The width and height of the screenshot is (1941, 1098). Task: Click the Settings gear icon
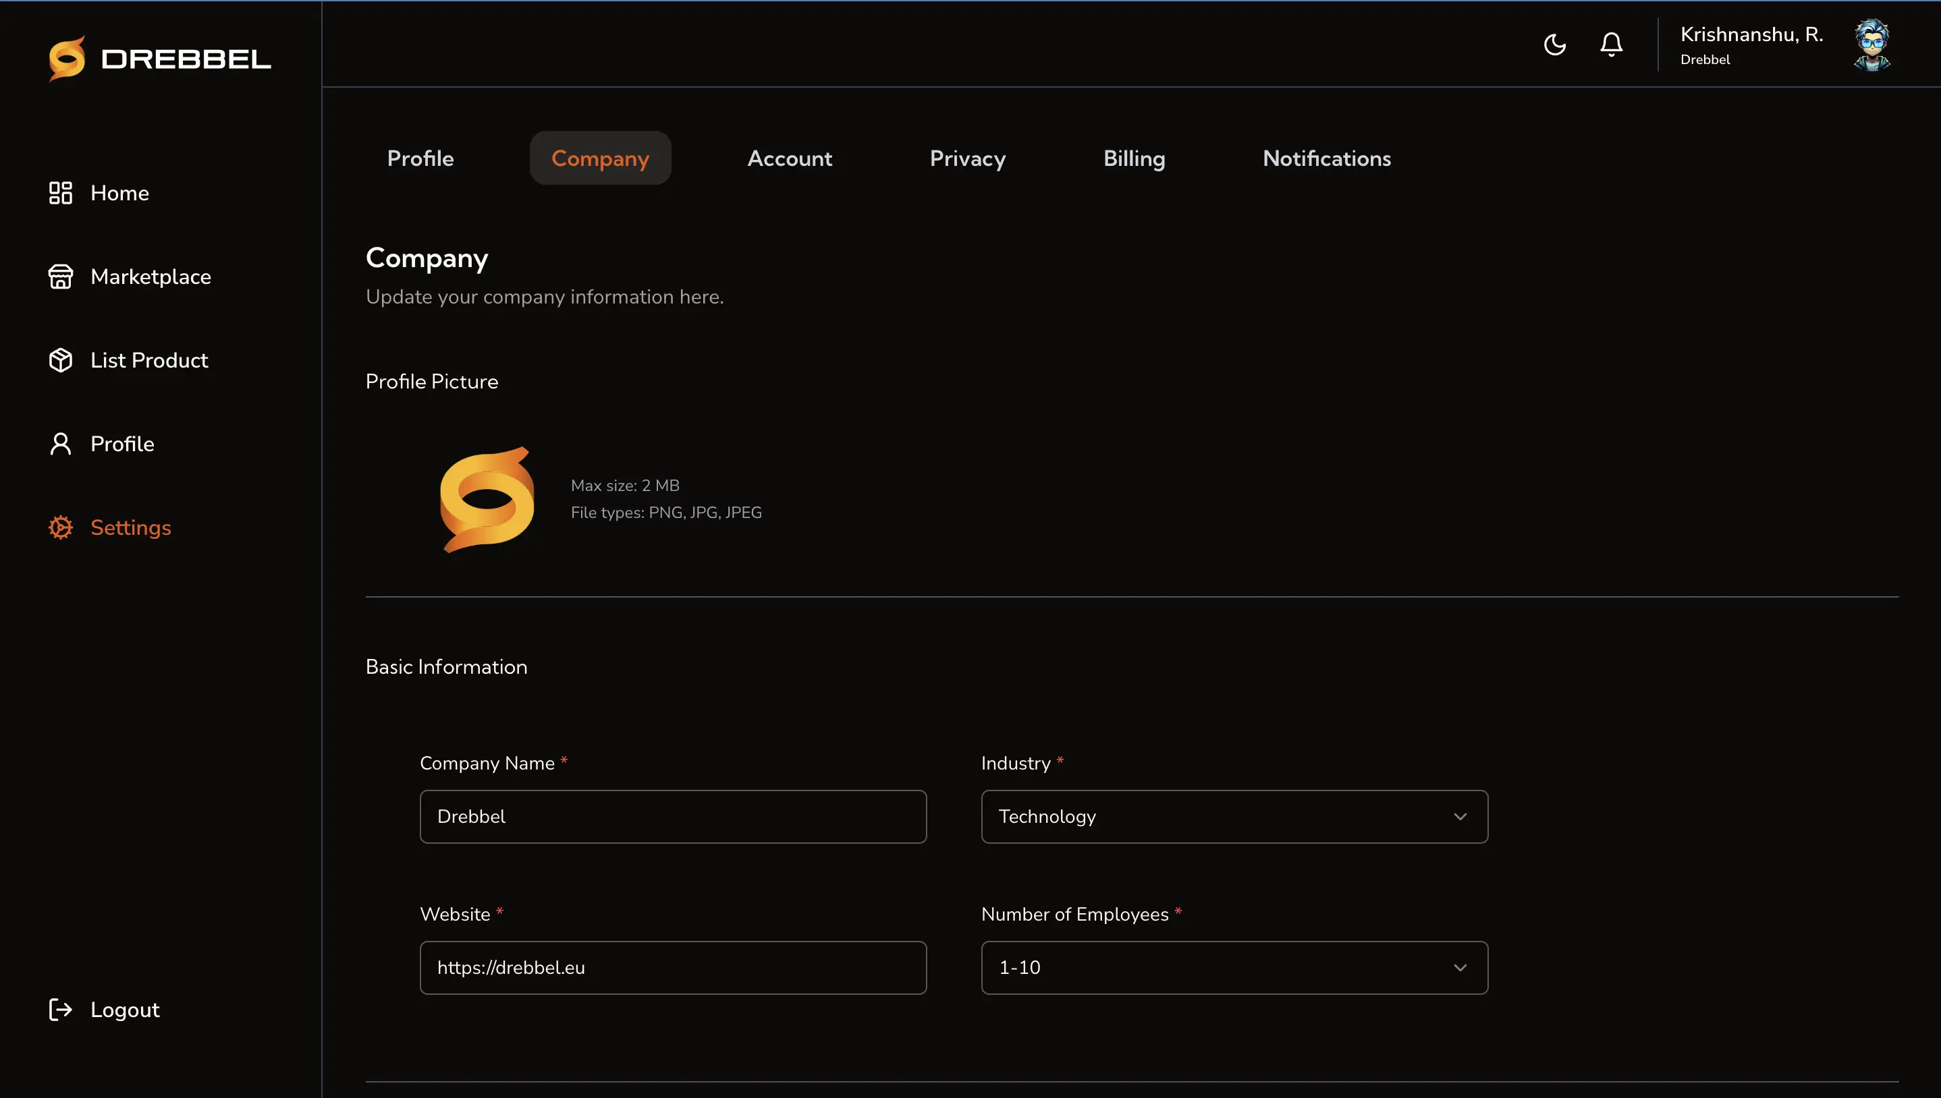coord(60,528)
